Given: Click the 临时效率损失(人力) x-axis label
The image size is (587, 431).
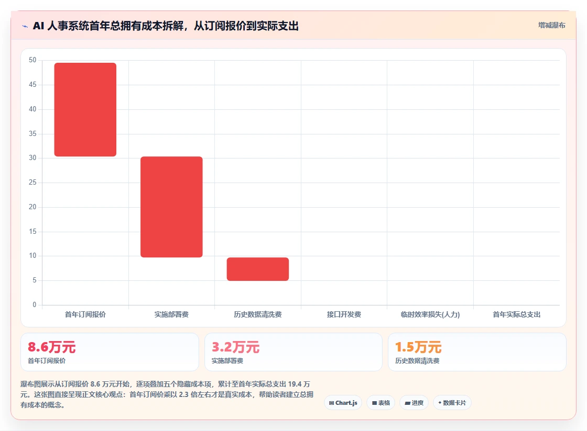Looking at the screenshot, I should pyautogui.click(x=430, y=314).
